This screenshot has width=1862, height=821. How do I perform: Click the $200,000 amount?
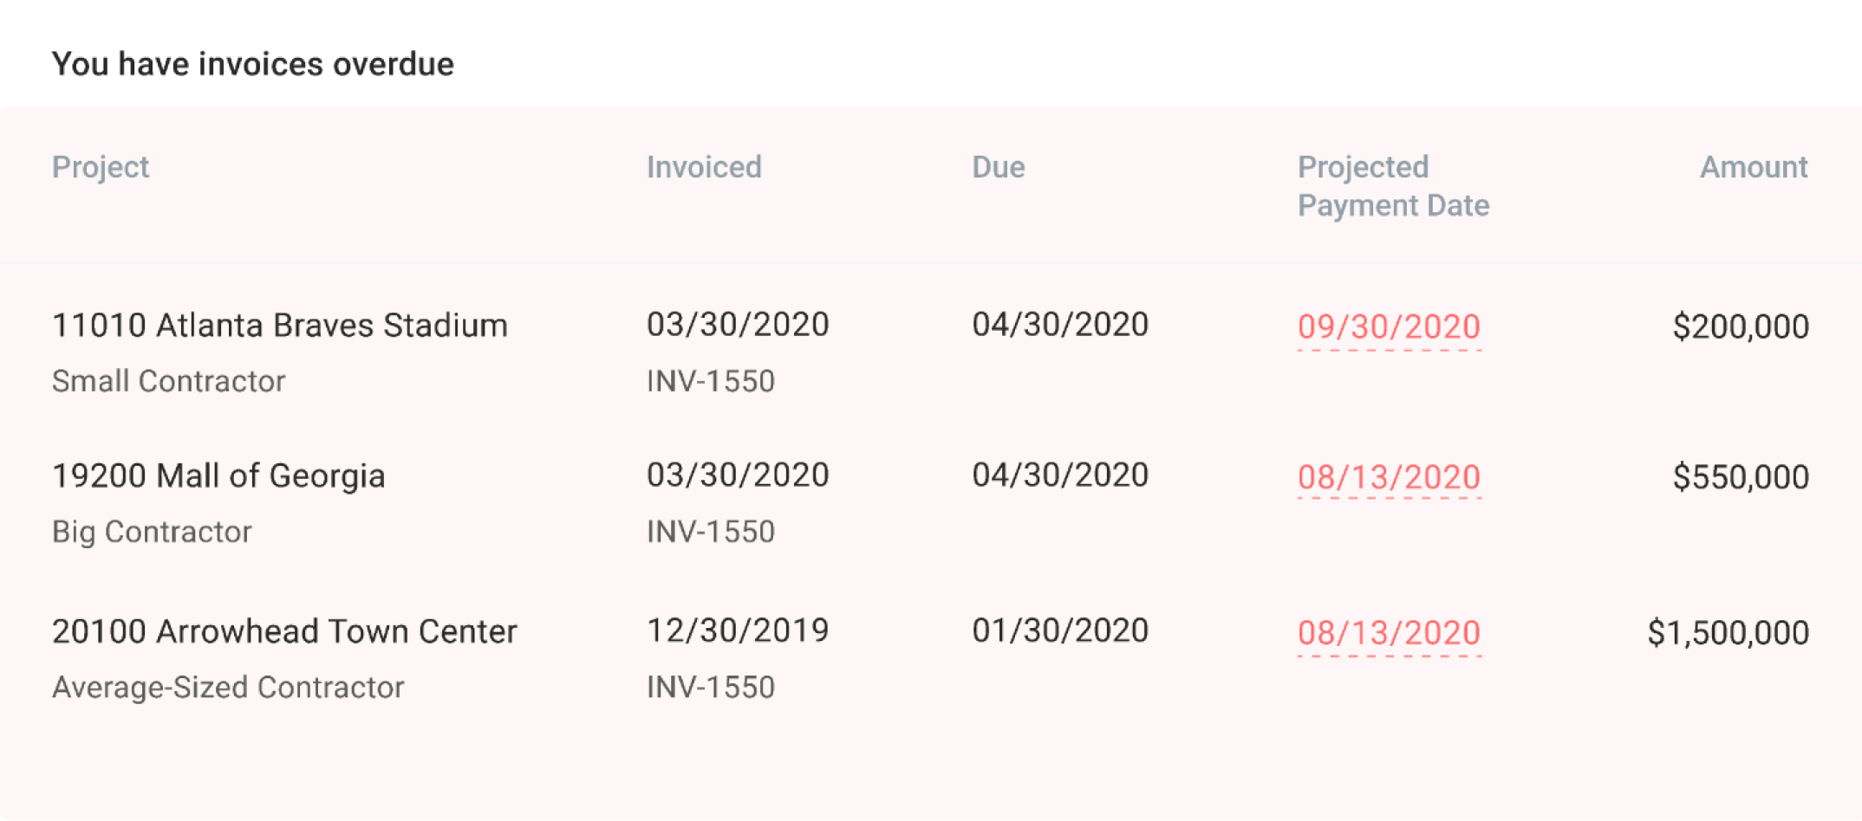(x=1741, y=326)
